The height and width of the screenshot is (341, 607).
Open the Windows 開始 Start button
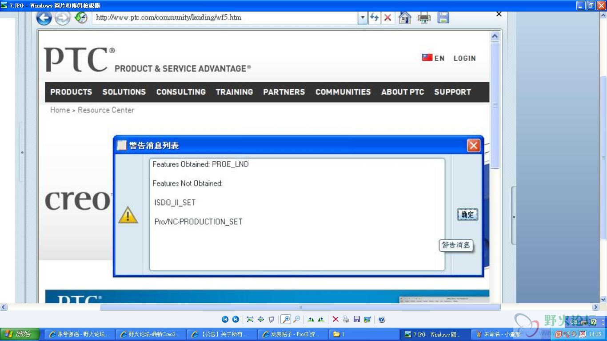20,334
